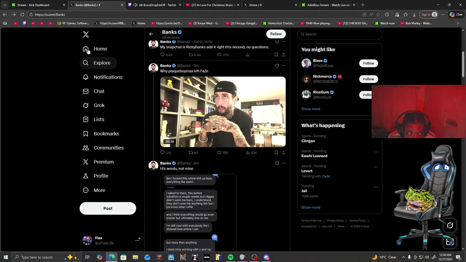
Task: Click Terms of Service footer link
Action: [311, 221]
